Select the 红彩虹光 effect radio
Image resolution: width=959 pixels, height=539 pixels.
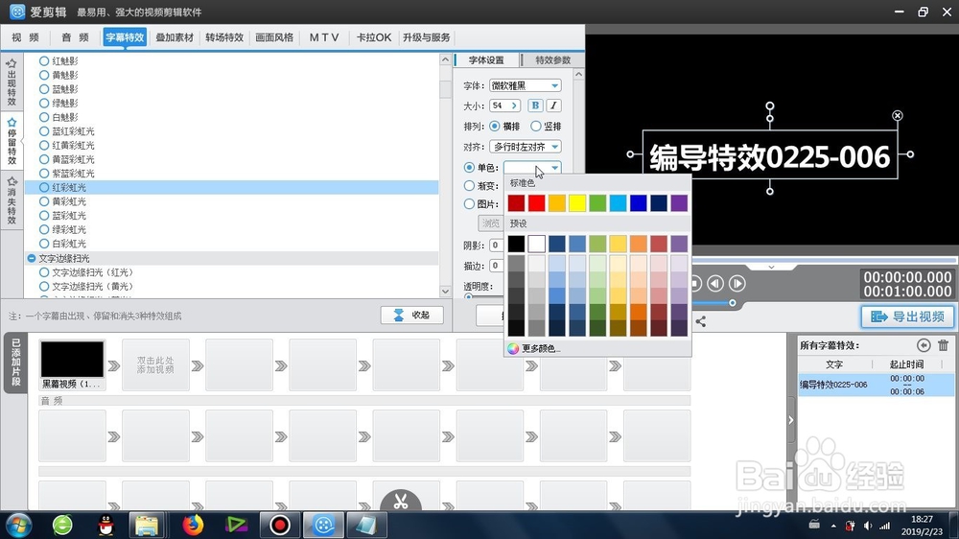[44, 187]
